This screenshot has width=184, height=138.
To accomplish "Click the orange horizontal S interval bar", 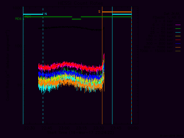I will (x=117, y=12).
